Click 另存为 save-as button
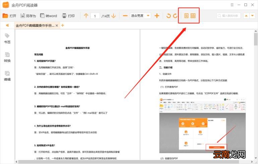The height and width of the screenshot is (164, 258). tap(28, 16)
